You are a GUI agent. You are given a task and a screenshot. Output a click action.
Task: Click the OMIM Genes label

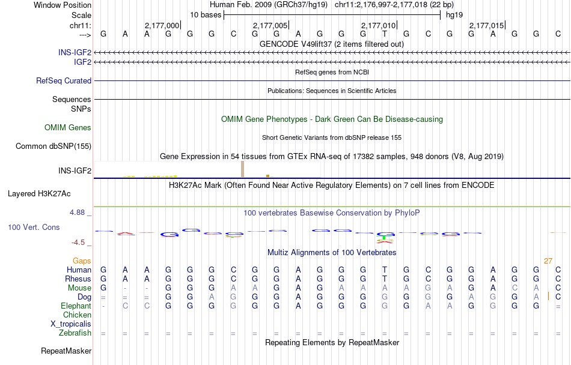68,128
